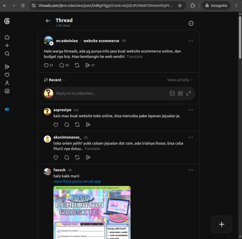Open faexch's username

click(x=60, y=170)
